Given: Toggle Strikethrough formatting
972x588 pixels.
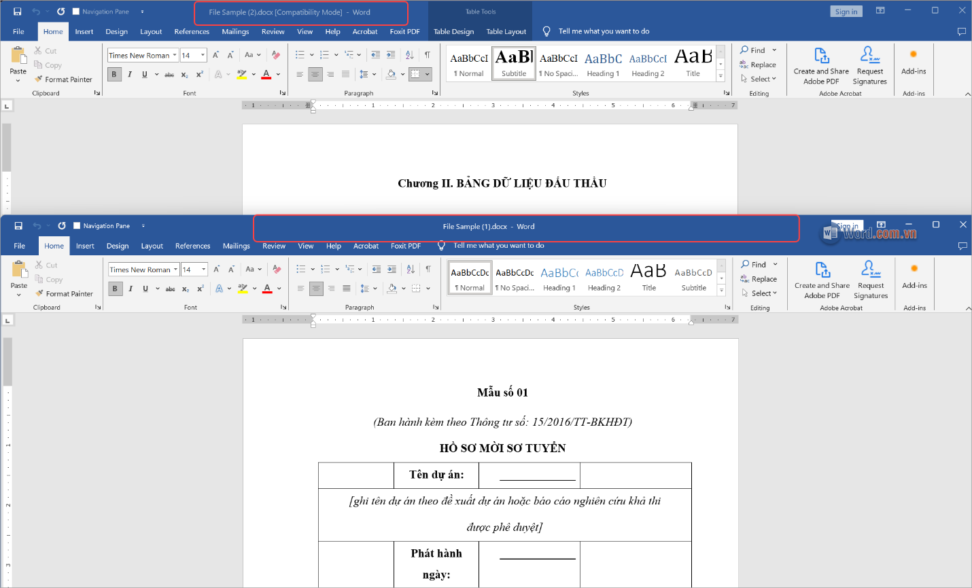Looking at the screenshot, I should point(169,74).
